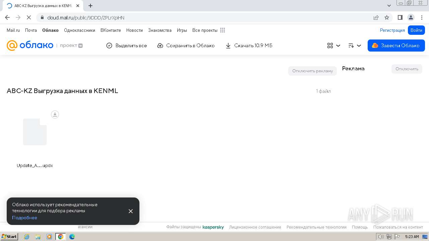Click the volume icon in system tray
Viewport: 429px width, 241px height.
point(381,237)
